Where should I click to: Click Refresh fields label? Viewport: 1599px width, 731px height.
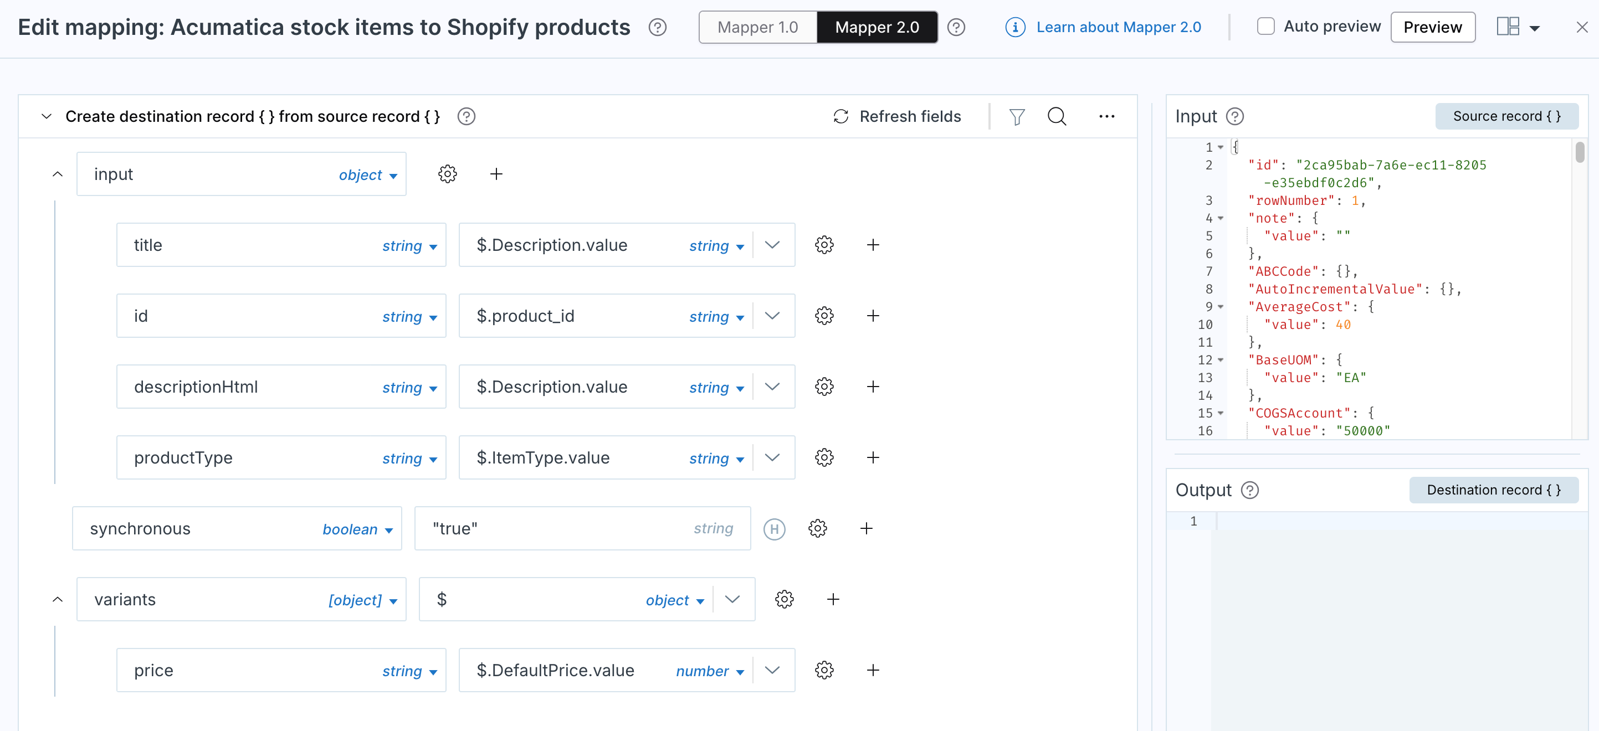point(910,117)
